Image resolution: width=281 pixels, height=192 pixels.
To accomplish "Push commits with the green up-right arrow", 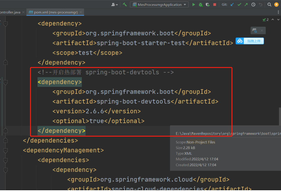I will (x=246, y=5).
